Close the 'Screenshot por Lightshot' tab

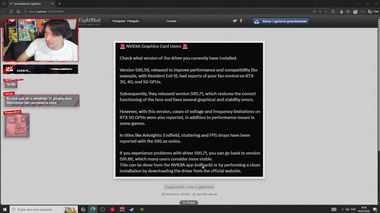(53, 4)
